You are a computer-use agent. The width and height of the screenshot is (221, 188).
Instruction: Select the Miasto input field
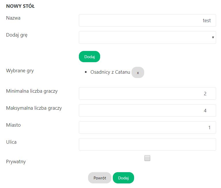pyautogui.click(x=147, y=127)
